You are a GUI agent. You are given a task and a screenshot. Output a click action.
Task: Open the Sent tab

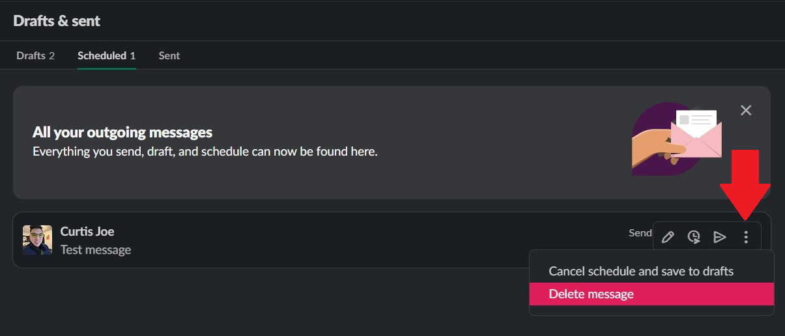[169, 56]
